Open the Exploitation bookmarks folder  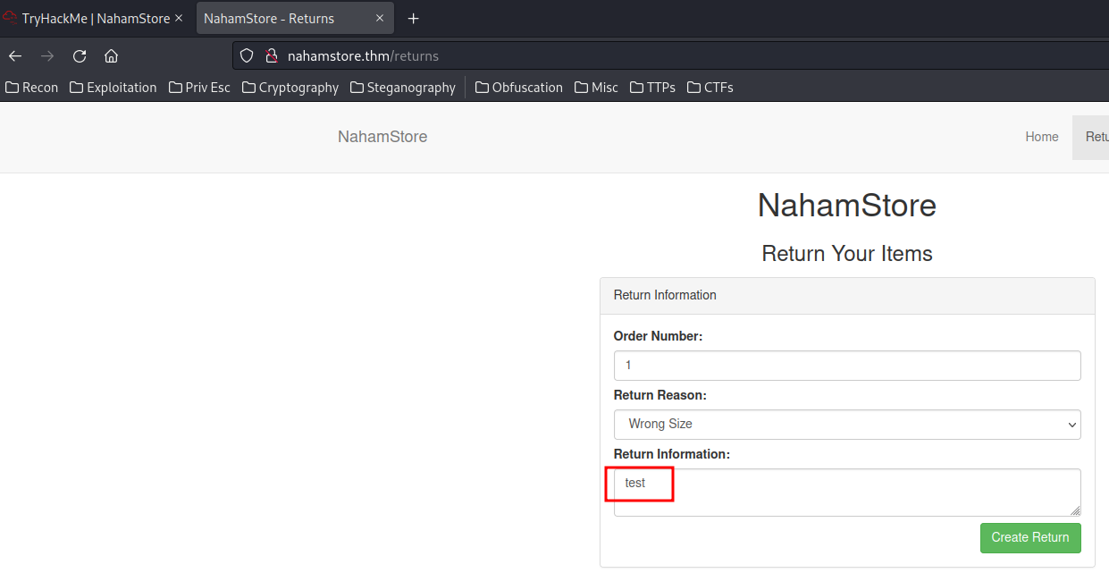click(x=113, y=88)
